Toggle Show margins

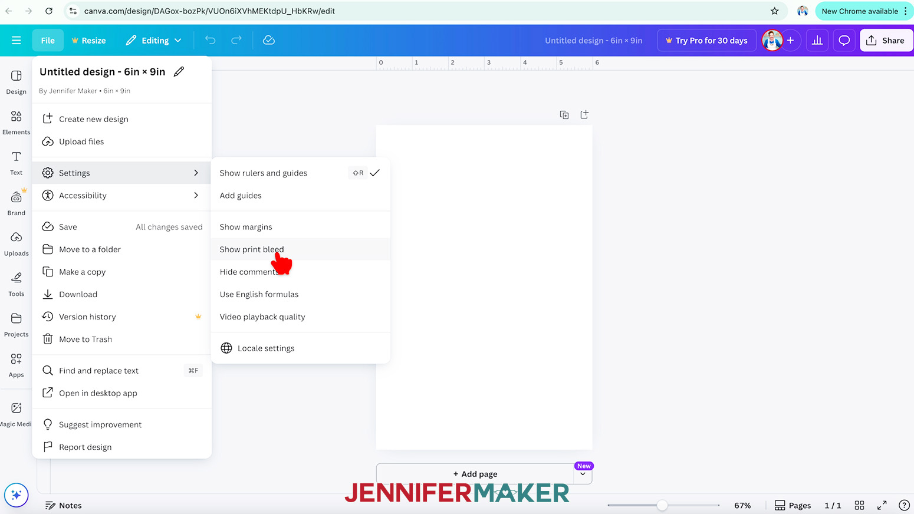tap(300, 227)
